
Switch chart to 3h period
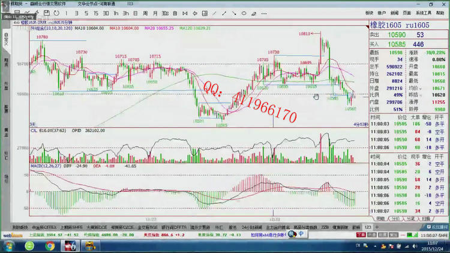pyautogui.click(x=126, y=13)
